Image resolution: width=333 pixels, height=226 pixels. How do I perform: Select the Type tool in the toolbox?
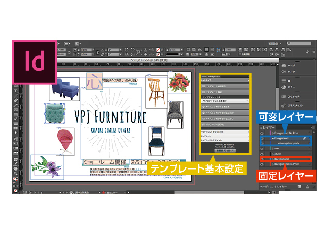click(15, 91)
